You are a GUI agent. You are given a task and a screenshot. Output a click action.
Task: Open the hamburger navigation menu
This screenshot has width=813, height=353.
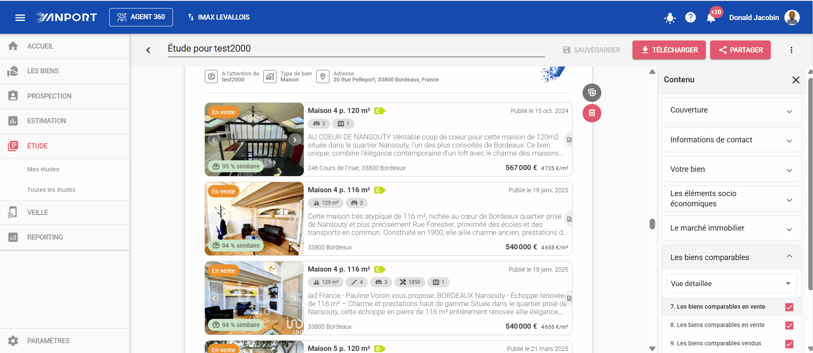point(20,17)
